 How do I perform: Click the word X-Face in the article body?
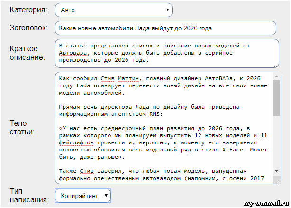click(233, 150)
